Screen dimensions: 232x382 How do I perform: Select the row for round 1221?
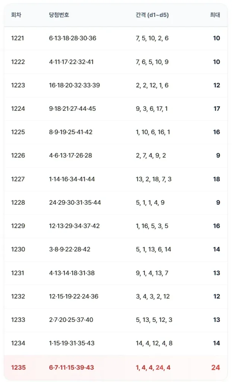pyautogui.click(x=116, y=38)
